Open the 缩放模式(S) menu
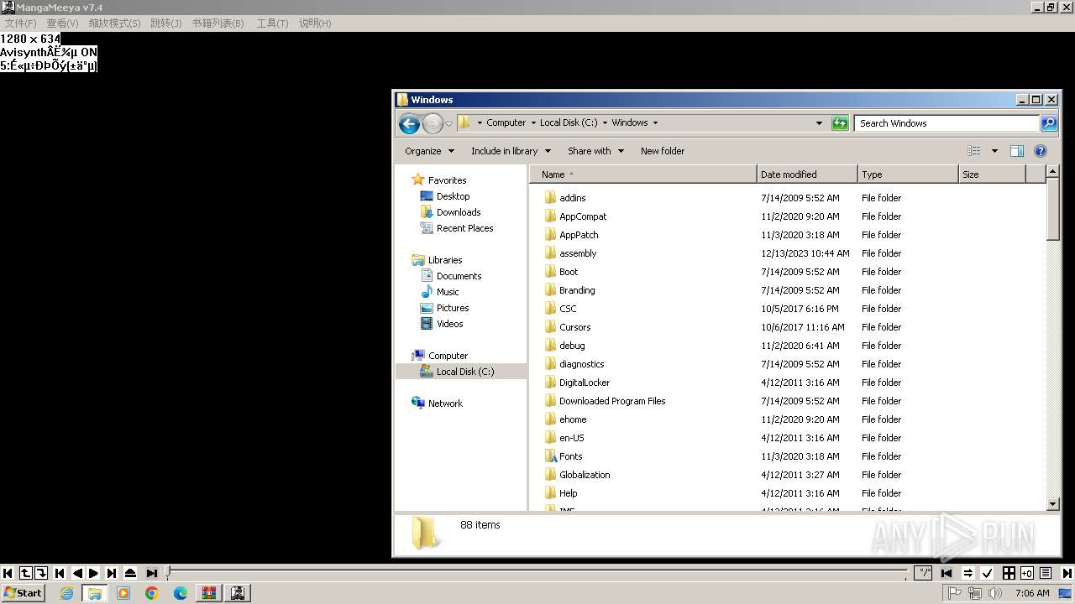Viewport: 1075px width, 604px height. [114, 23]
